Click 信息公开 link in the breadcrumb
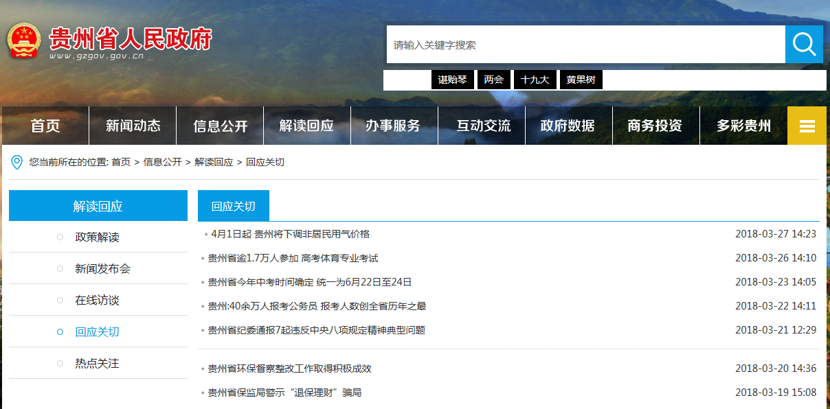The width and height of the screenshot is (830, 409). click(x=162, y=162)
